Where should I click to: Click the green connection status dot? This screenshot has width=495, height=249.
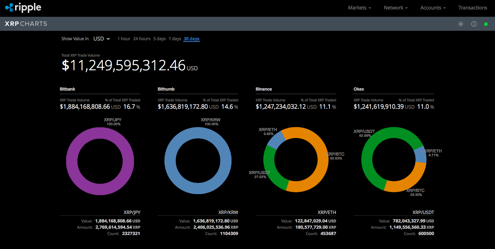click(x=486, y=24)
